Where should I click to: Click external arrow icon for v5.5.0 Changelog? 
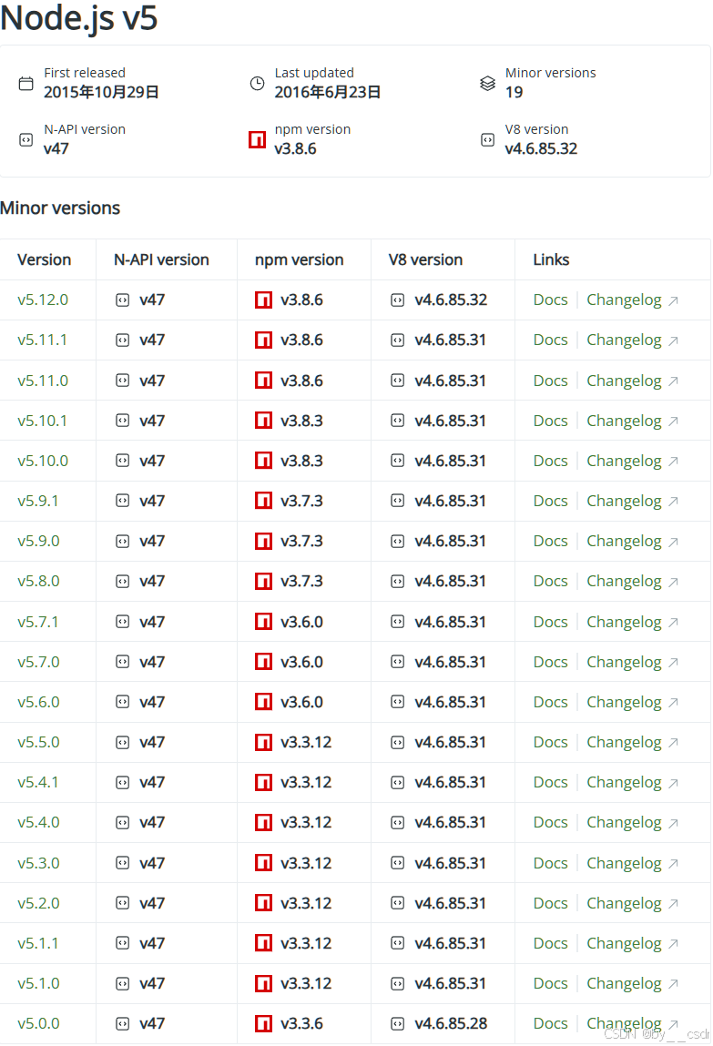coord(674,743)
